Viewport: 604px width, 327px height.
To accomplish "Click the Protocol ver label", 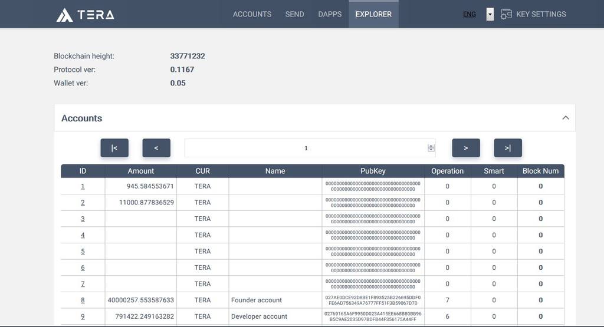I will point(75,70).
